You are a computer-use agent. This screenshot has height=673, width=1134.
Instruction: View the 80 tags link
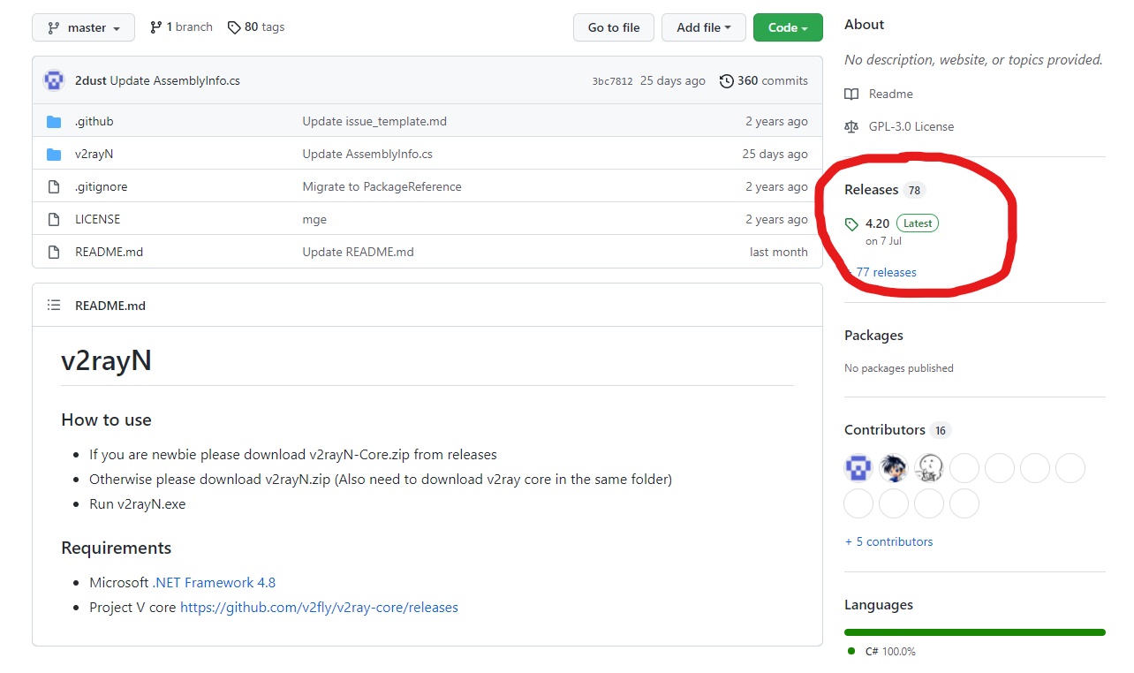(x=256, y=27)
